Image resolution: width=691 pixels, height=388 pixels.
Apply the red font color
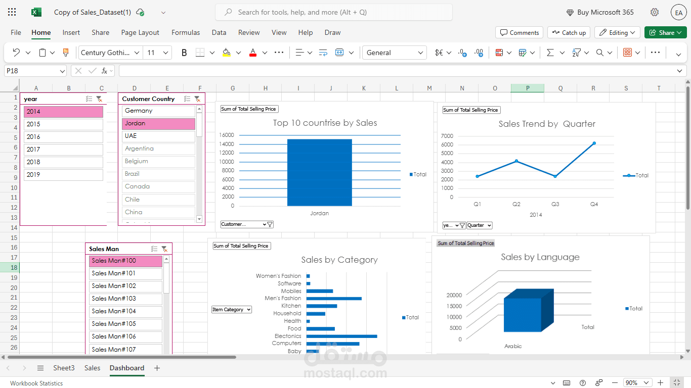click(253, 53)
